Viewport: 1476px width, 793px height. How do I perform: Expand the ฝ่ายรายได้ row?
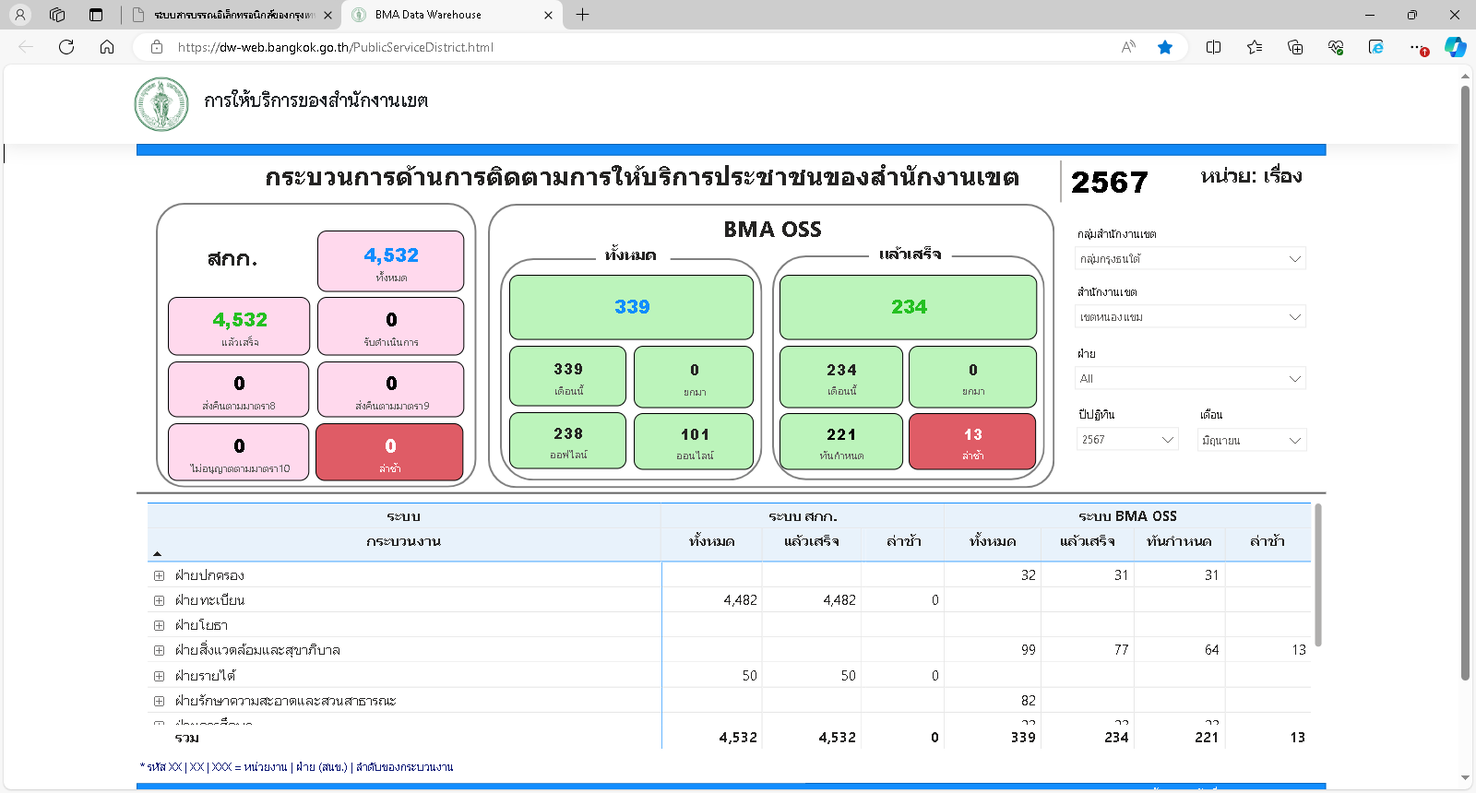pos(159,676)
